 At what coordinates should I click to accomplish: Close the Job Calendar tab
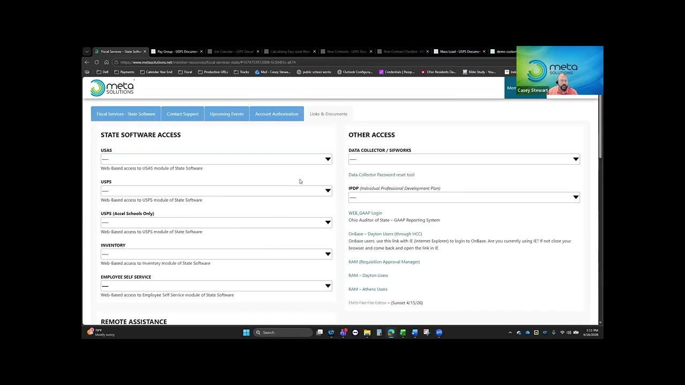click(x=258, y=51)
